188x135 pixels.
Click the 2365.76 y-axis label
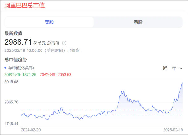click(x=11, y=102)
